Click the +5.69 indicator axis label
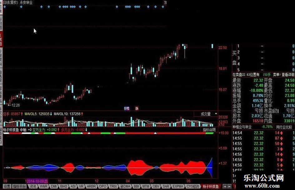This screenshot has width=295, height=190. [x=223, y=148]
